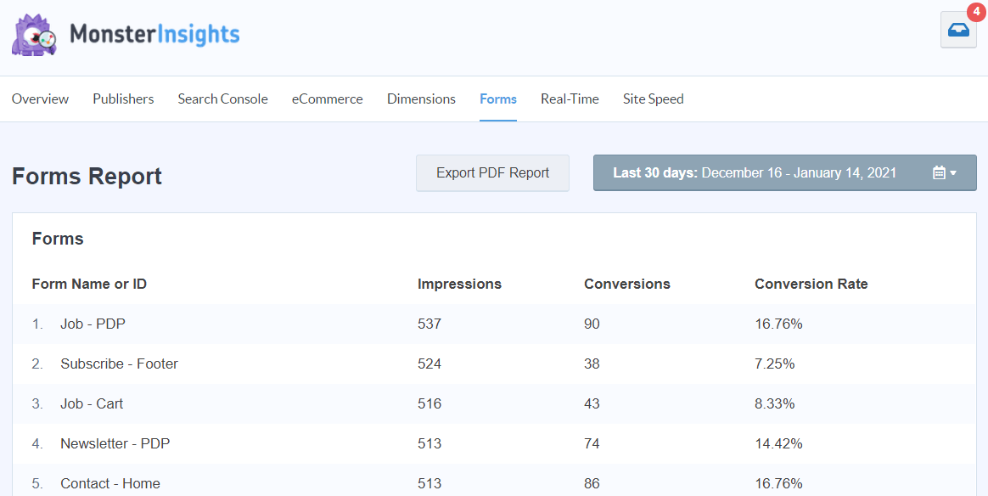
Task: Click the 537 impressions value
Action: pos(429,324)
